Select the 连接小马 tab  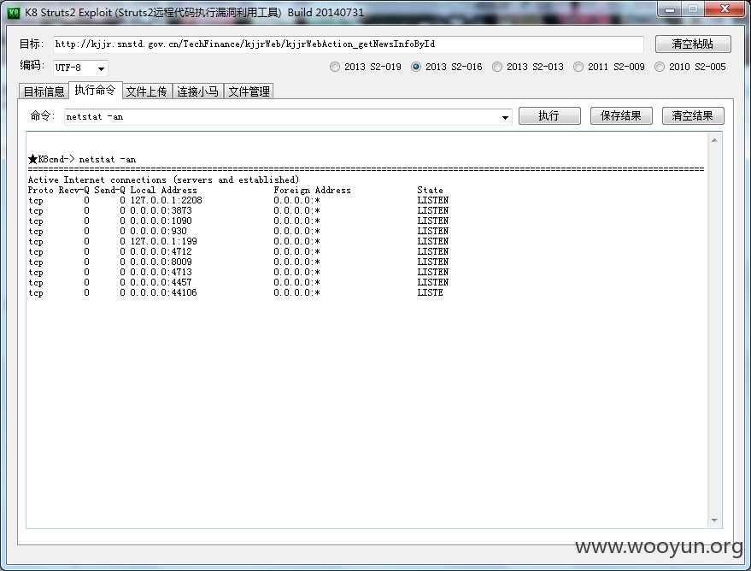point(197,91)
